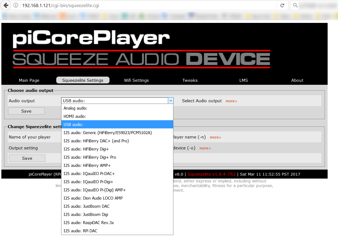This screenshot has height=244, width=338.
Task: Click the 'Output setting' label
Action: [x=23, y=148]
